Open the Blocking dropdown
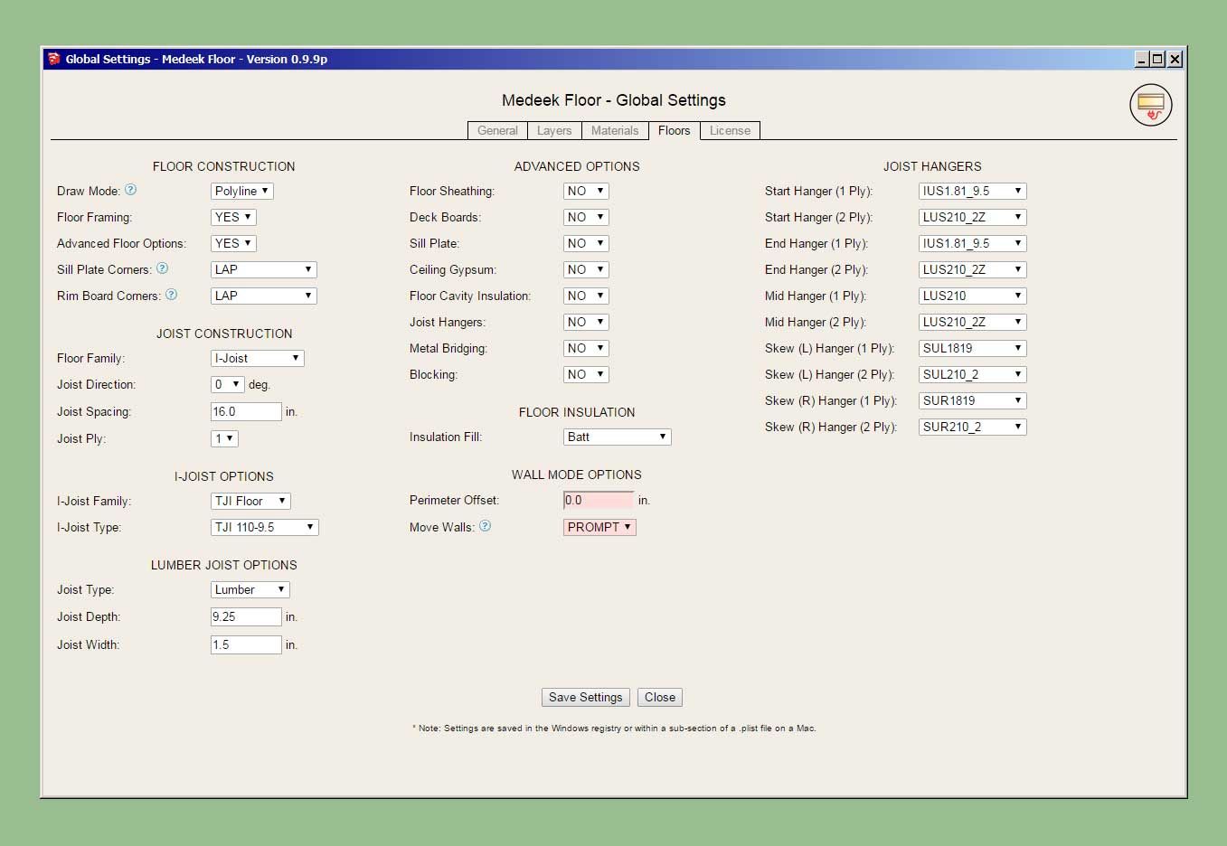The height and width of the screenshot is (846, 1227). point(586,374)
